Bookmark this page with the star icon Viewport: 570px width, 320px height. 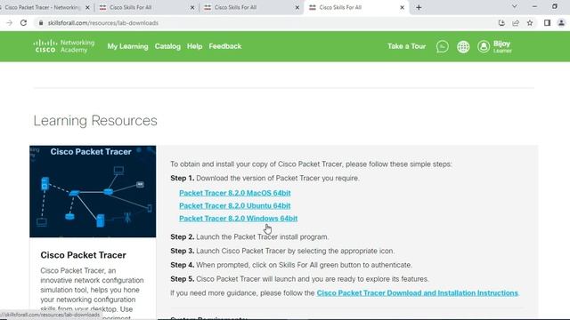(x=530, y=23)
